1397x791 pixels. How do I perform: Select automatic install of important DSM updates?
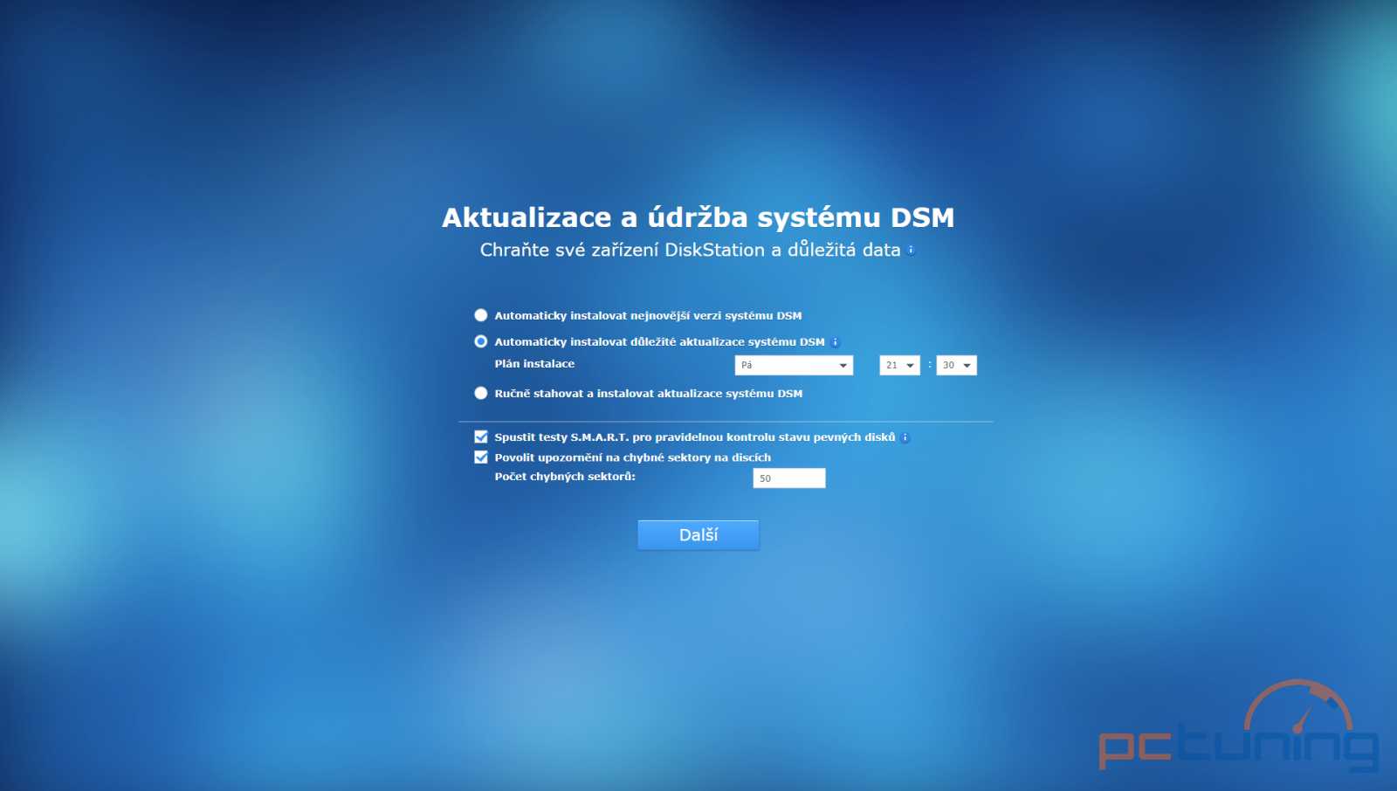tap(481, 341)
